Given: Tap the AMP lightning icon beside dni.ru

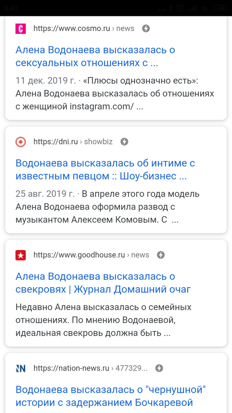Looking at the screenshot, I should [124, 142].
